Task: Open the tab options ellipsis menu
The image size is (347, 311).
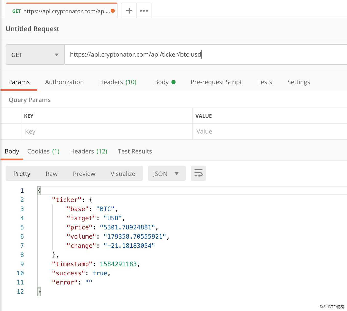Action: point(144,11)
